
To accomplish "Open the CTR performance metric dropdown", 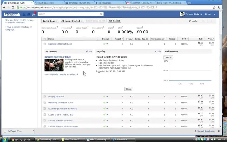I will point(168,58).
